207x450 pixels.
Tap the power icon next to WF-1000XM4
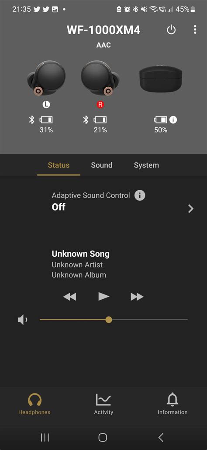(x=171, y=29)
